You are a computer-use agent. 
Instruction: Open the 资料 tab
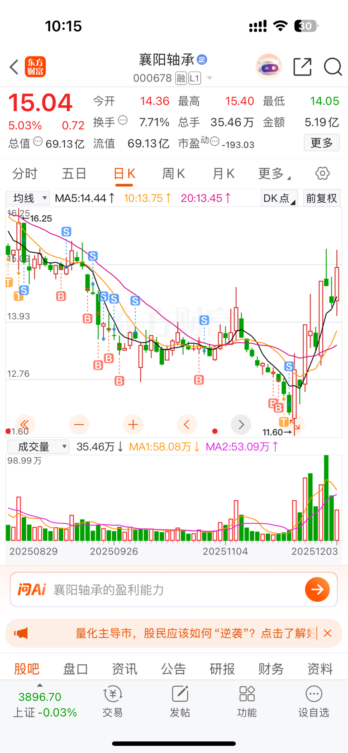(x=320, y=668)
